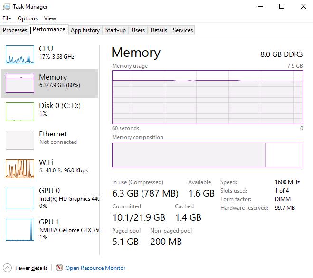Show the WiFi throughput graph

coord(20,168)
